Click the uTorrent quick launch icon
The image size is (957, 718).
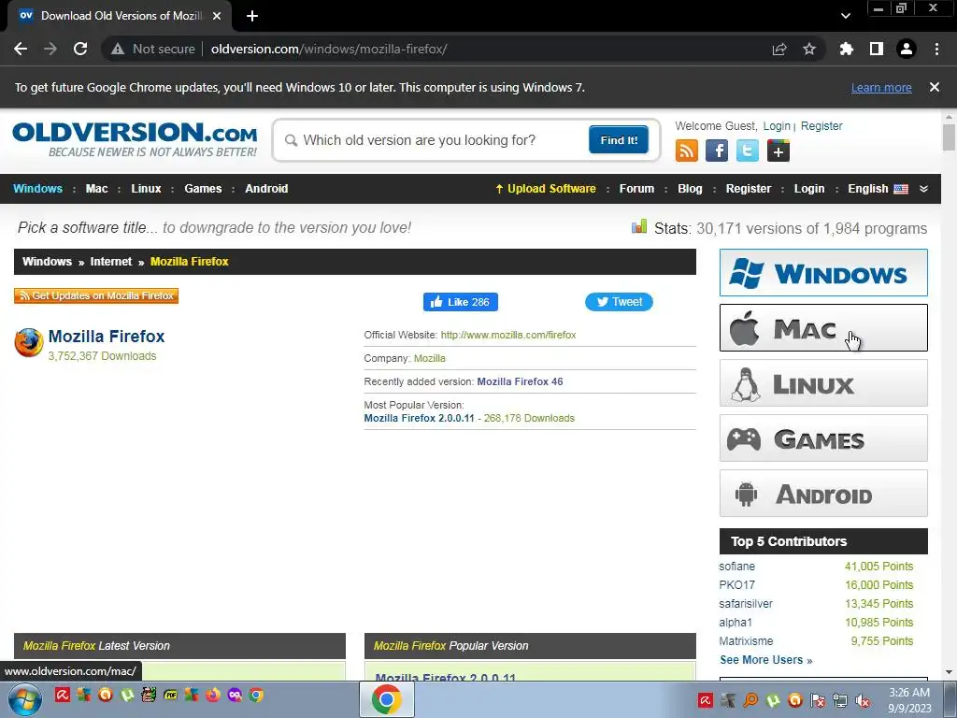coord(127,695)
